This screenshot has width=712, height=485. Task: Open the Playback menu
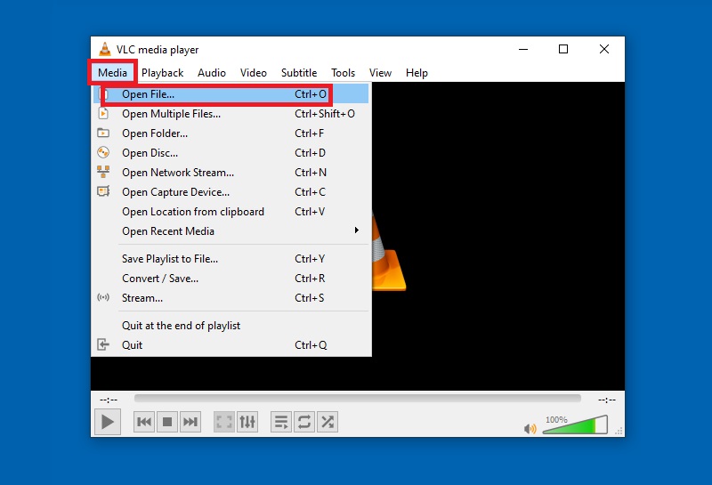pyautogui.click(x=162, y=73)
